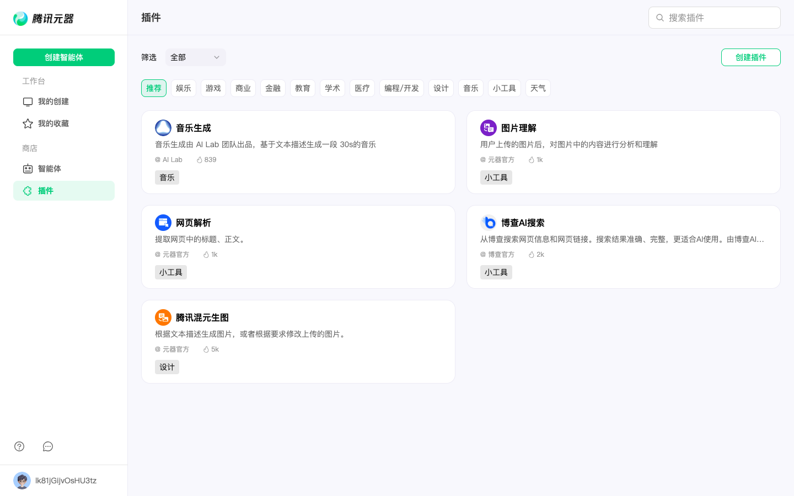Open the 天气 category filter

click(538, 88)
